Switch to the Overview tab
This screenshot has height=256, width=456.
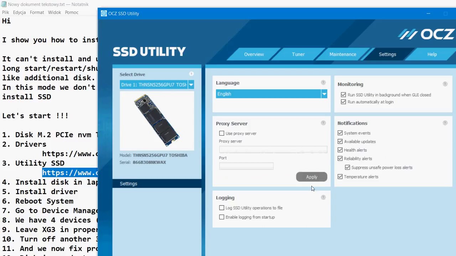(x=254, y=54)
